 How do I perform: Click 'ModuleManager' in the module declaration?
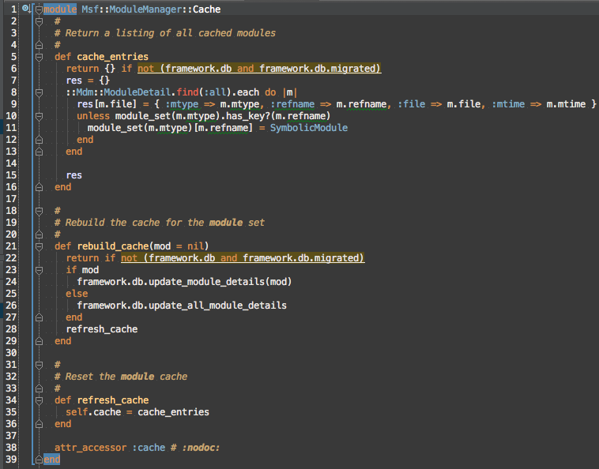pyautogui.click(x=145, y=9)
